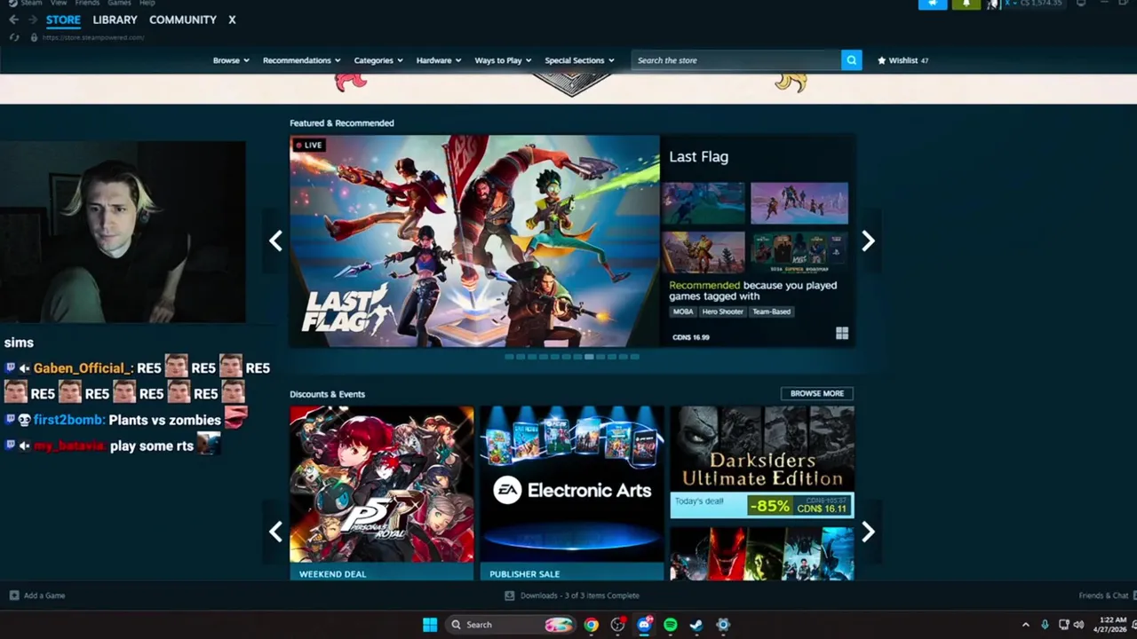The height and width of the screenshot is (639, 1137).
Task: Click the MOBA tag
Action: pyautogui.click(x=683, y=312)
